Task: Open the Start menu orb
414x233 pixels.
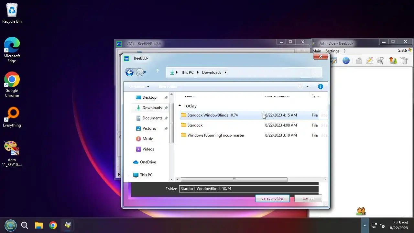Action: [11, 225]
